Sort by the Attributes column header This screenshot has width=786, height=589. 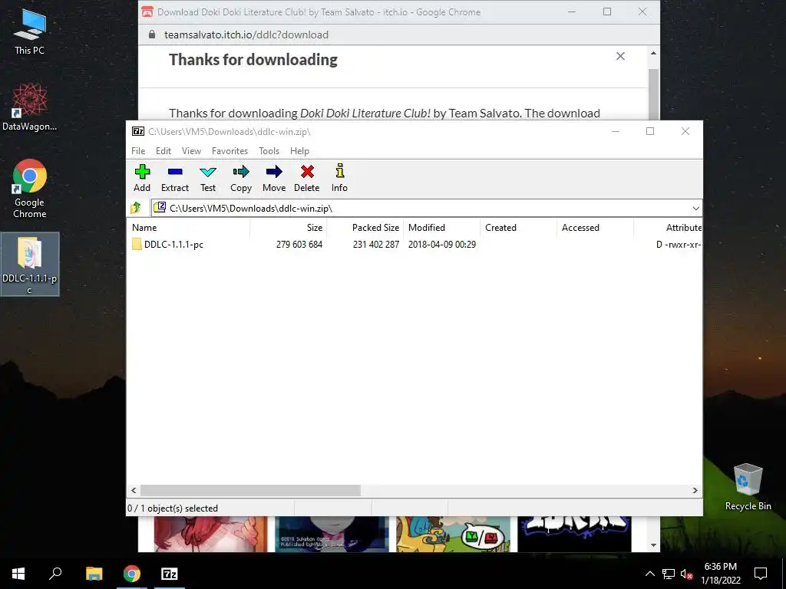point(669,227)
